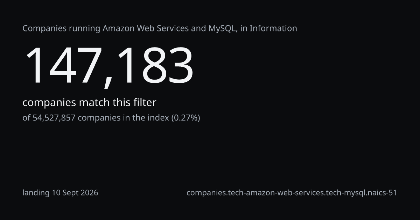The image size is (420, 220).
Task: Click the large 147,183 count figure
Action: click(108, 66)
